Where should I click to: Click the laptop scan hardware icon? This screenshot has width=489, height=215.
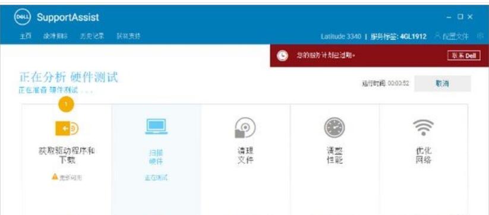point(156,127)
